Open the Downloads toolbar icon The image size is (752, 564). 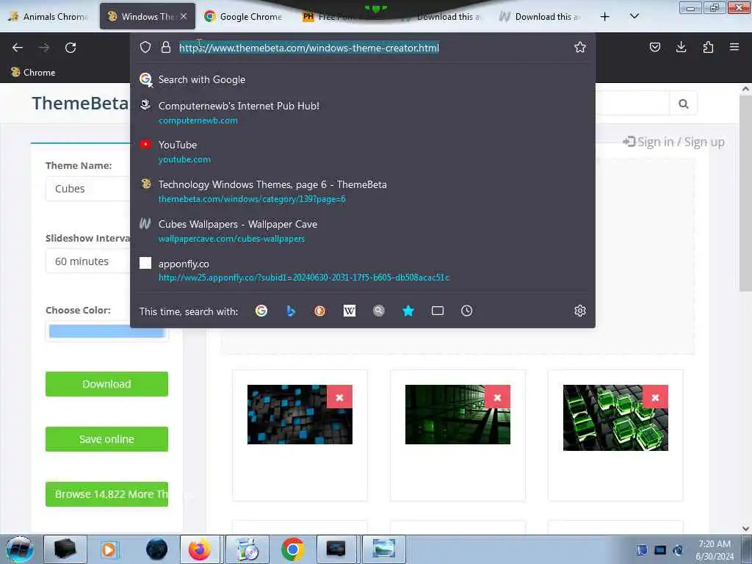coord(681,47)
